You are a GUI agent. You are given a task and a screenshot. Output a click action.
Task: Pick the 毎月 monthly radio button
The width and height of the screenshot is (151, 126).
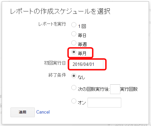click(74, 52)
